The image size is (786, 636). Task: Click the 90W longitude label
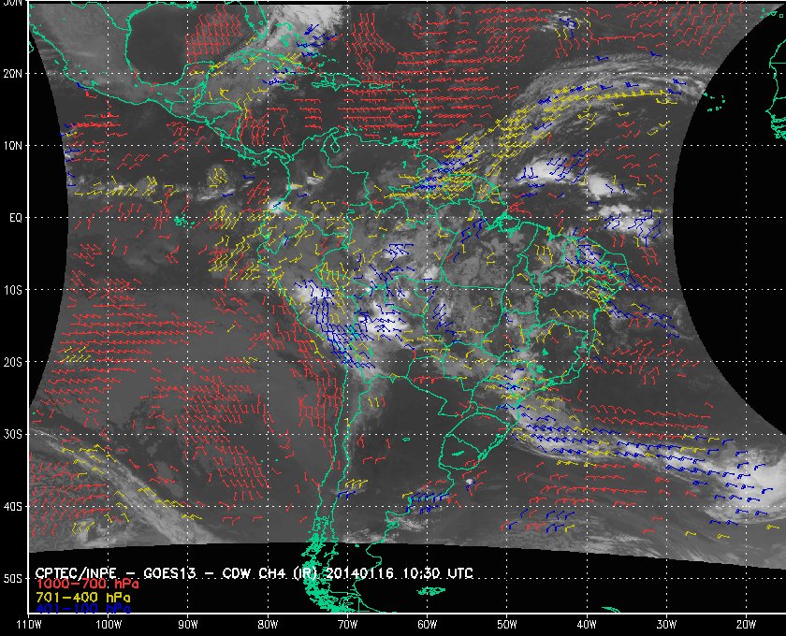point(188,625)
